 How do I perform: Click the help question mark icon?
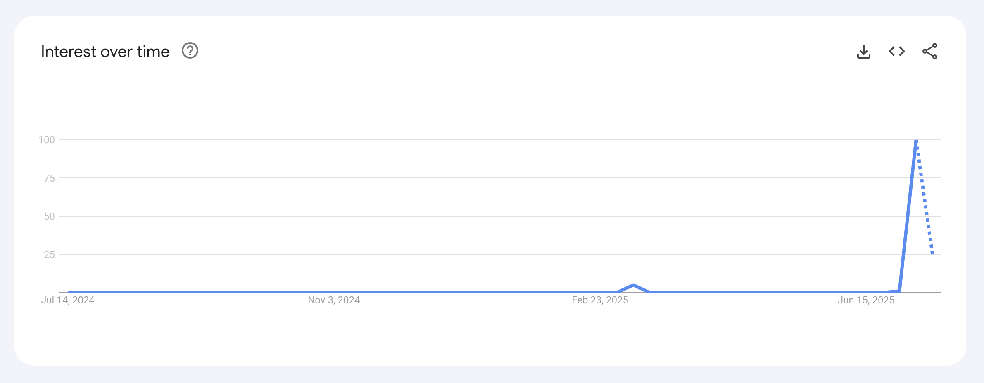[x=190, y=51]
